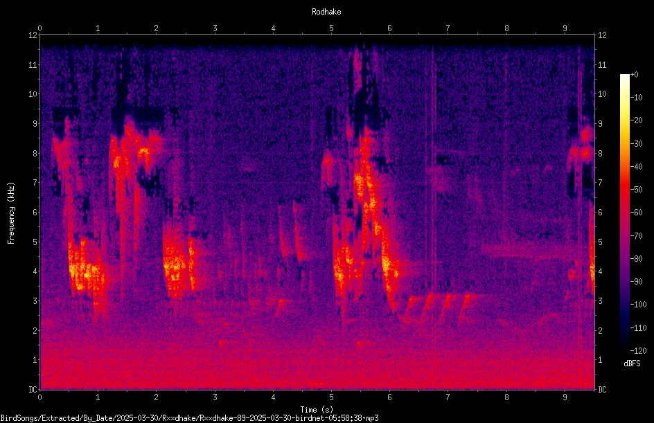Click "2" on the bottom time axis
The image size is (654, 423).
coord(157,397)
